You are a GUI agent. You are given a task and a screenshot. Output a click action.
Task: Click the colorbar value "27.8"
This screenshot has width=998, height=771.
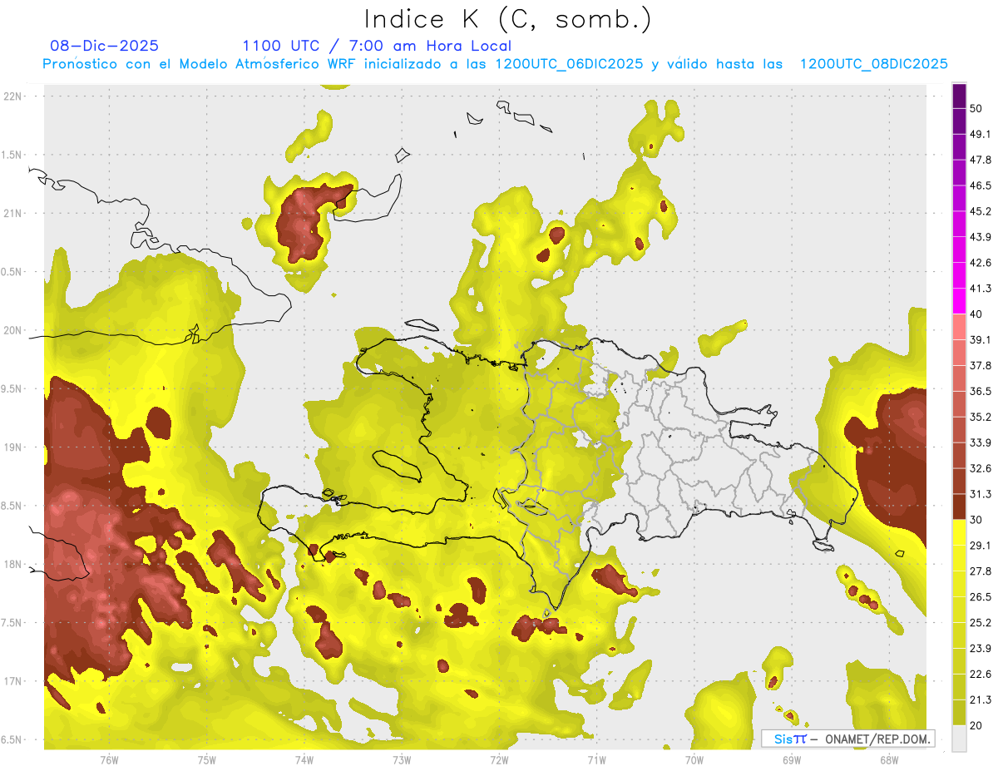coord(981,571)
